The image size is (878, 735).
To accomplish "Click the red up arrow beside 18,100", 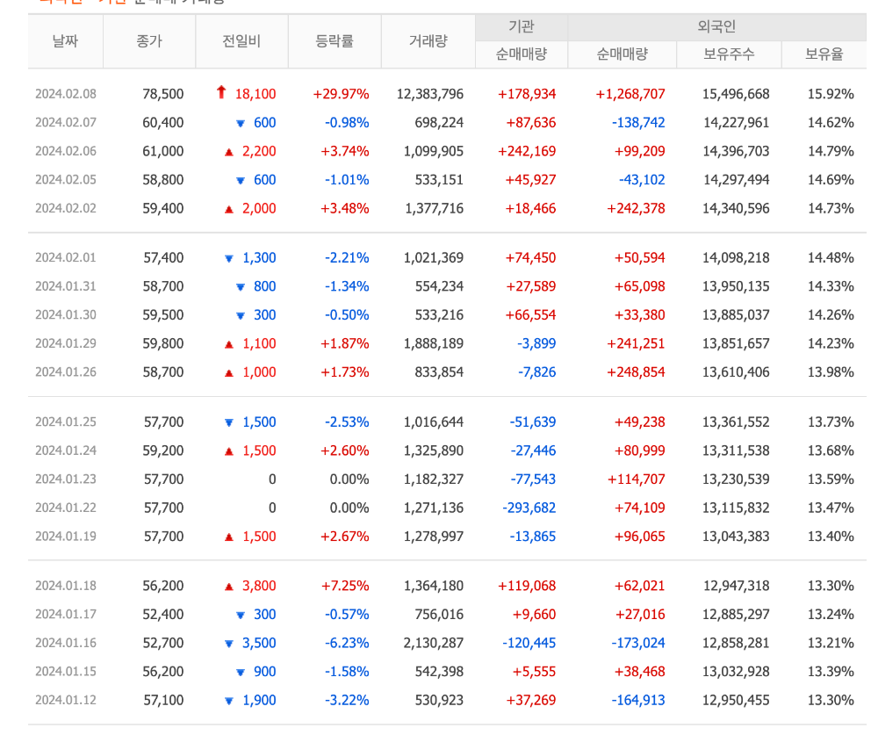I will click(x=219, y=93).
